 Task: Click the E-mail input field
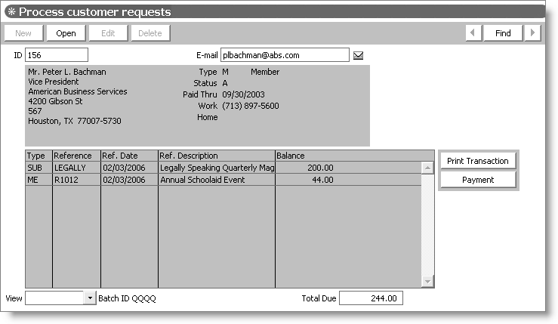pos(285,55)
